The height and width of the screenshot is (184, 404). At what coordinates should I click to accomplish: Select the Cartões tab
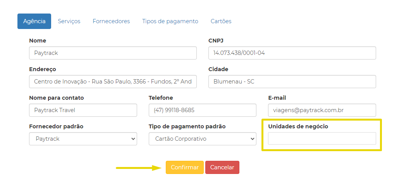(221, 21)
